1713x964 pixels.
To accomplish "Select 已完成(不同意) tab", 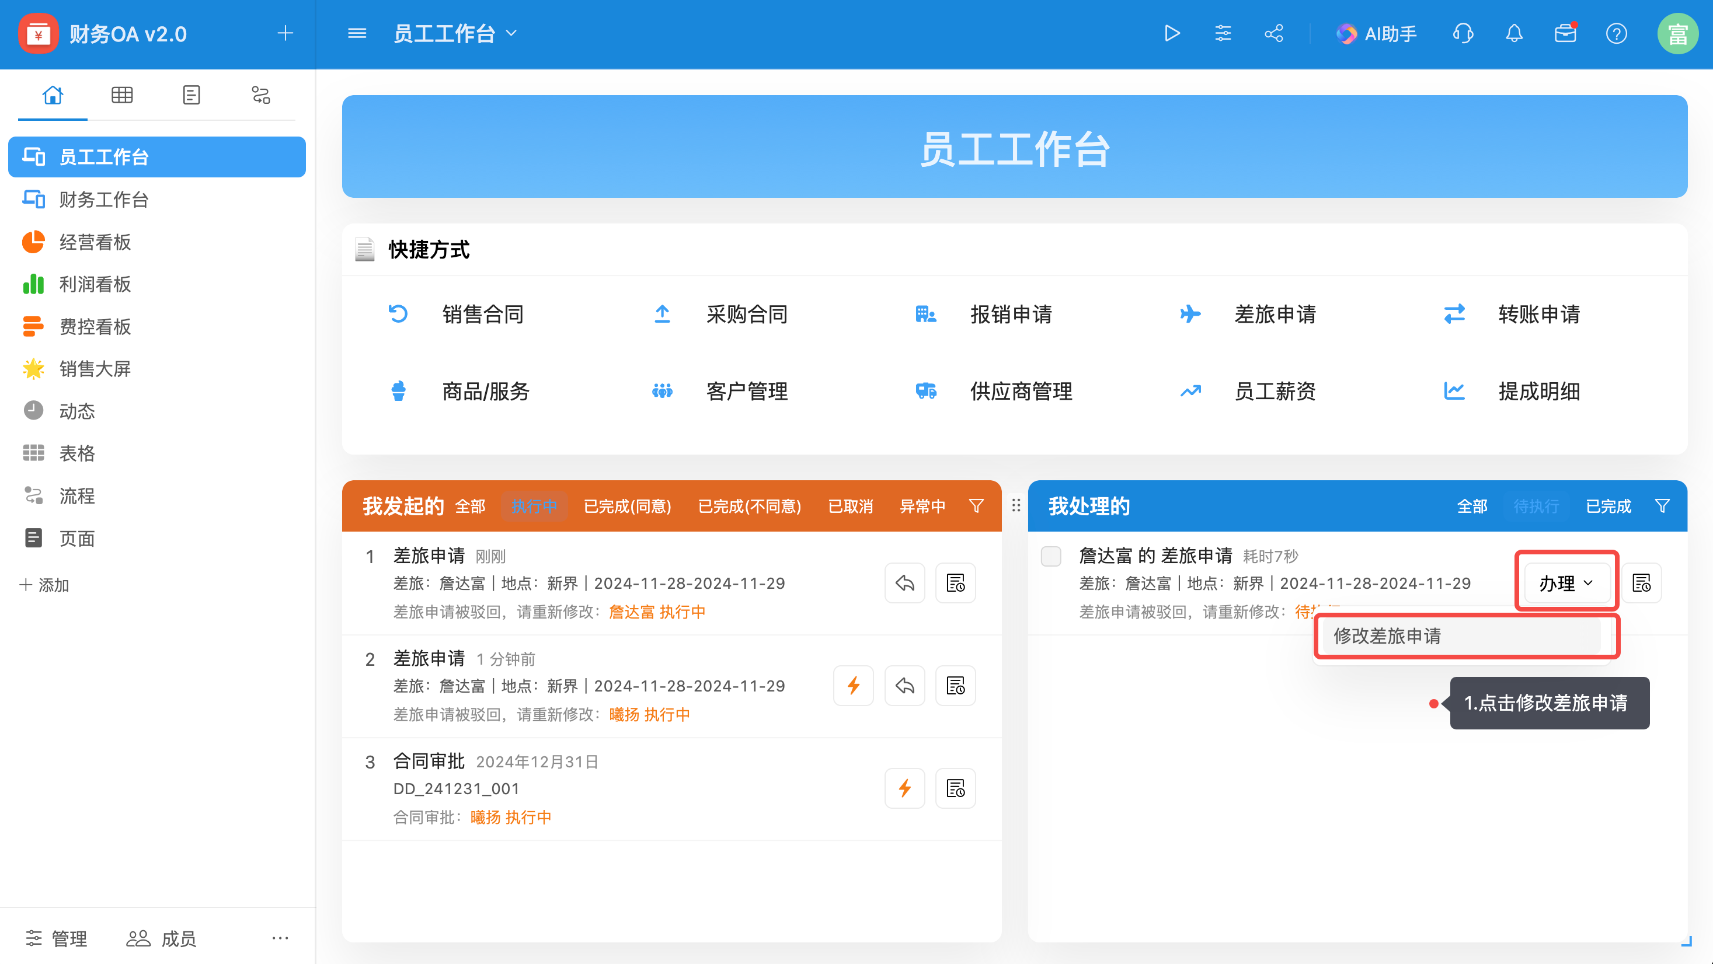I will coord(750,507).
